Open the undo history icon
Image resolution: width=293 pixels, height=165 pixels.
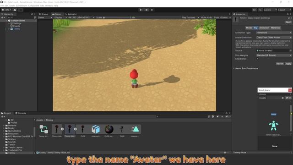click(254, 10)
